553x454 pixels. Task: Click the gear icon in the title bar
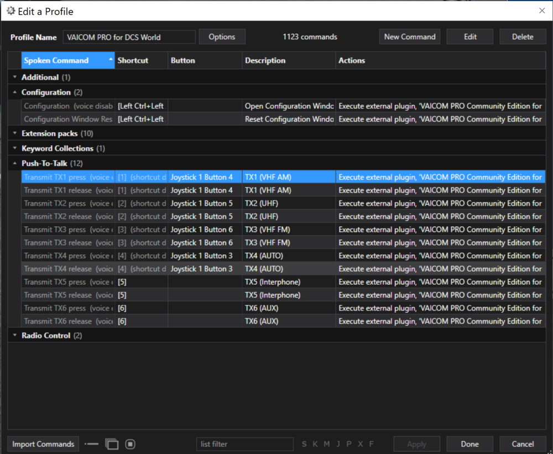(11, 11)
